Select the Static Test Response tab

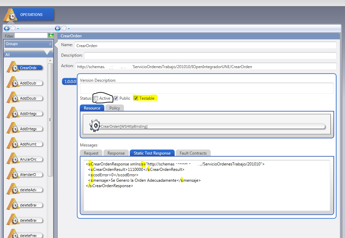(x=152, y=153)
